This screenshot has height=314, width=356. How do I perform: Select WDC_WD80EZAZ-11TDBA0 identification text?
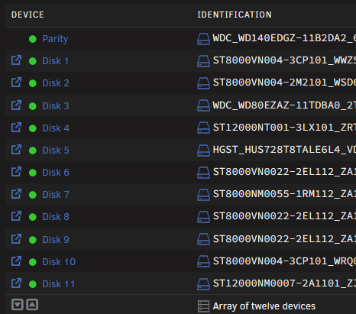[284, 105]
